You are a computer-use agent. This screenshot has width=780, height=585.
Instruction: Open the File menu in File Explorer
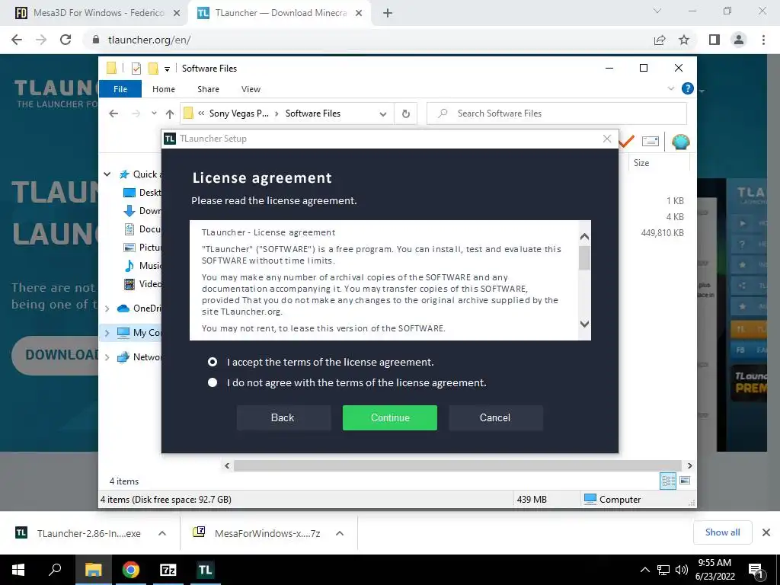[x=120, y=89]
